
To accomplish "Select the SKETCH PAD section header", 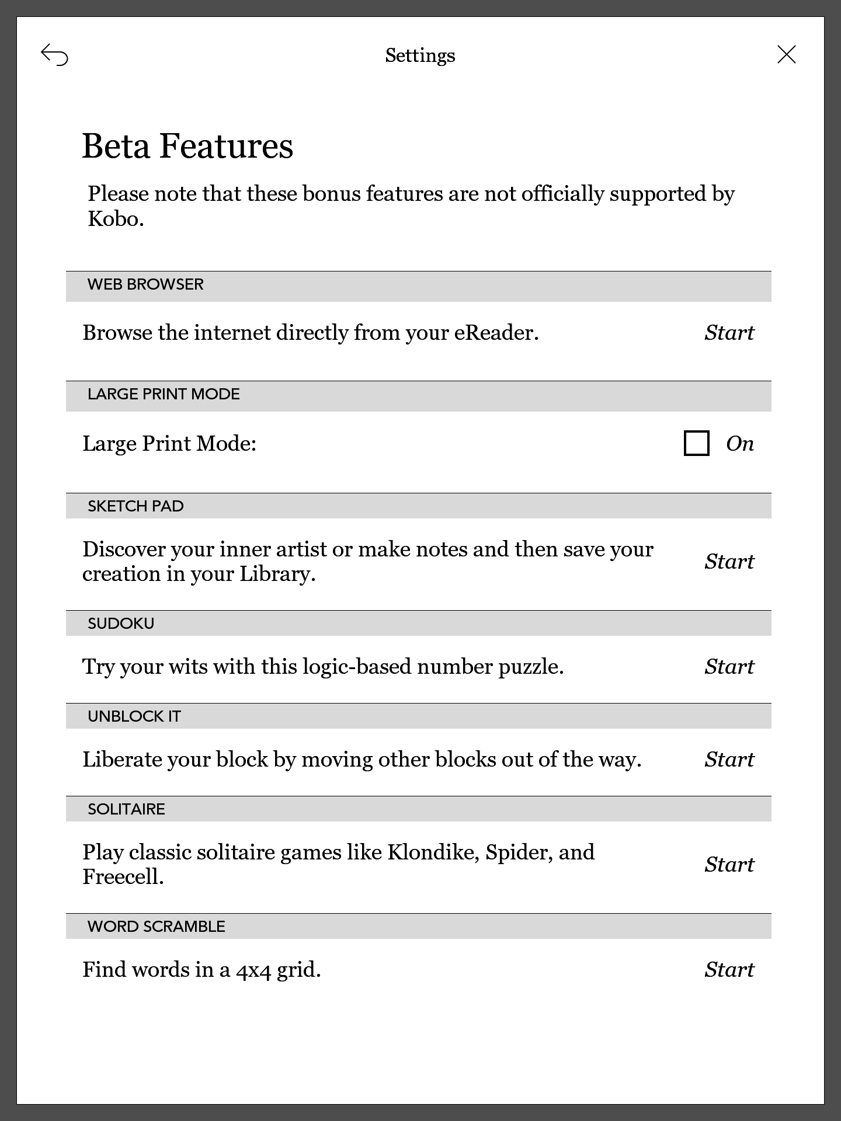I will 135,506.
